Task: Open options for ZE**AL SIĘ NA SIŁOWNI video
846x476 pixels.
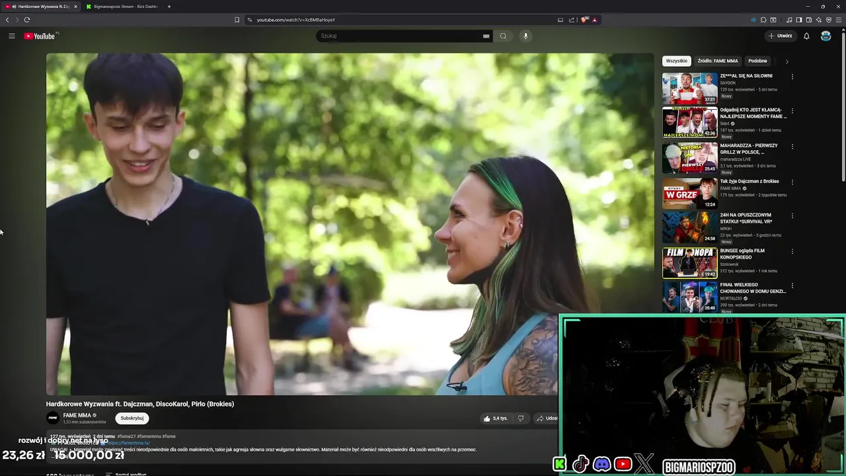Action: click(x=792, y=77)
